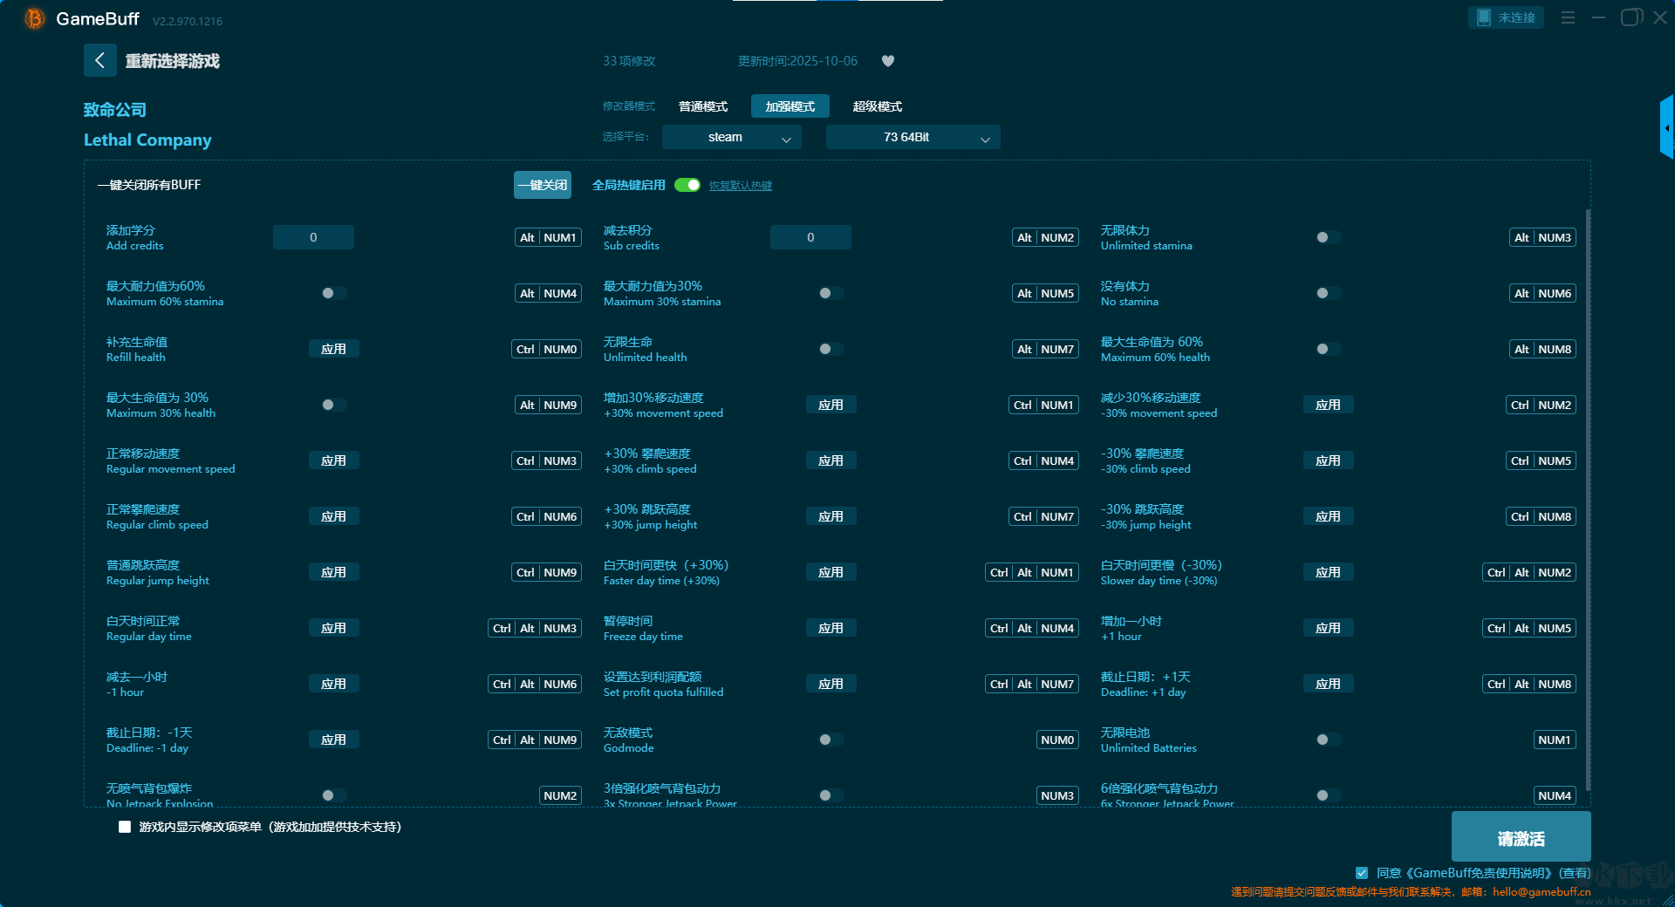Screen dimensions: 1675x907
Task: Expand the blue side panel tab
Action: (x=1667, y=127)
